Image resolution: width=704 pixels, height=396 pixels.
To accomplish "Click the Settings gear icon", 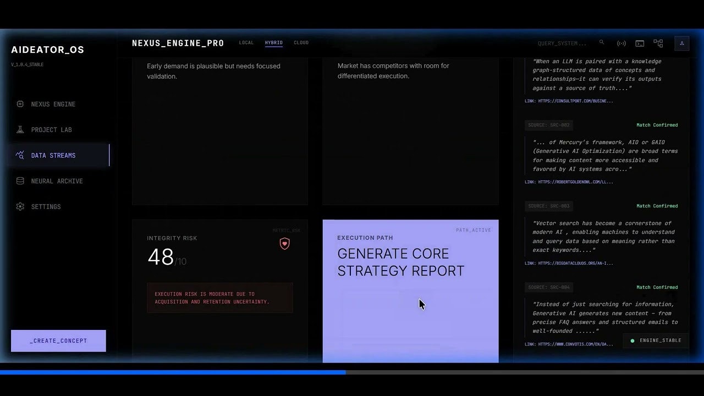I will (x=20, y=207).
